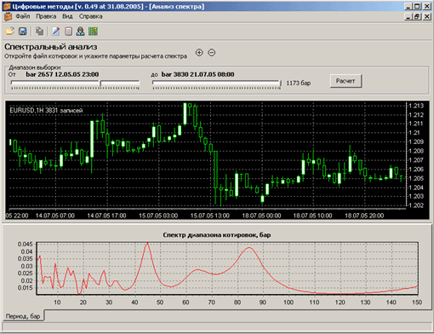Restore the inner Анализ спектра child window
Viewport: 434px width, 334px height.
click(x=417, y=16)
